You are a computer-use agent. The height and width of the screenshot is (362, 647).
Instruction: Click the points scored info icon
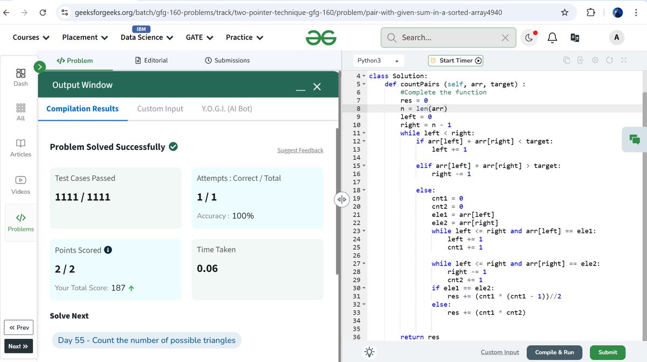[x=108, y=250]
